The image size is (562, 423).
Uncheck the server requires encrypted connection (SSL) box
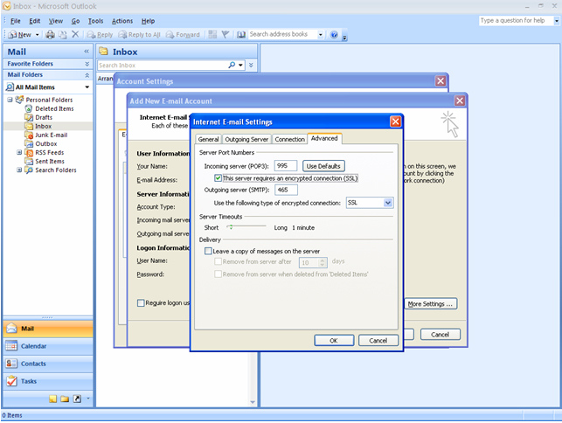tap(219, 178)
